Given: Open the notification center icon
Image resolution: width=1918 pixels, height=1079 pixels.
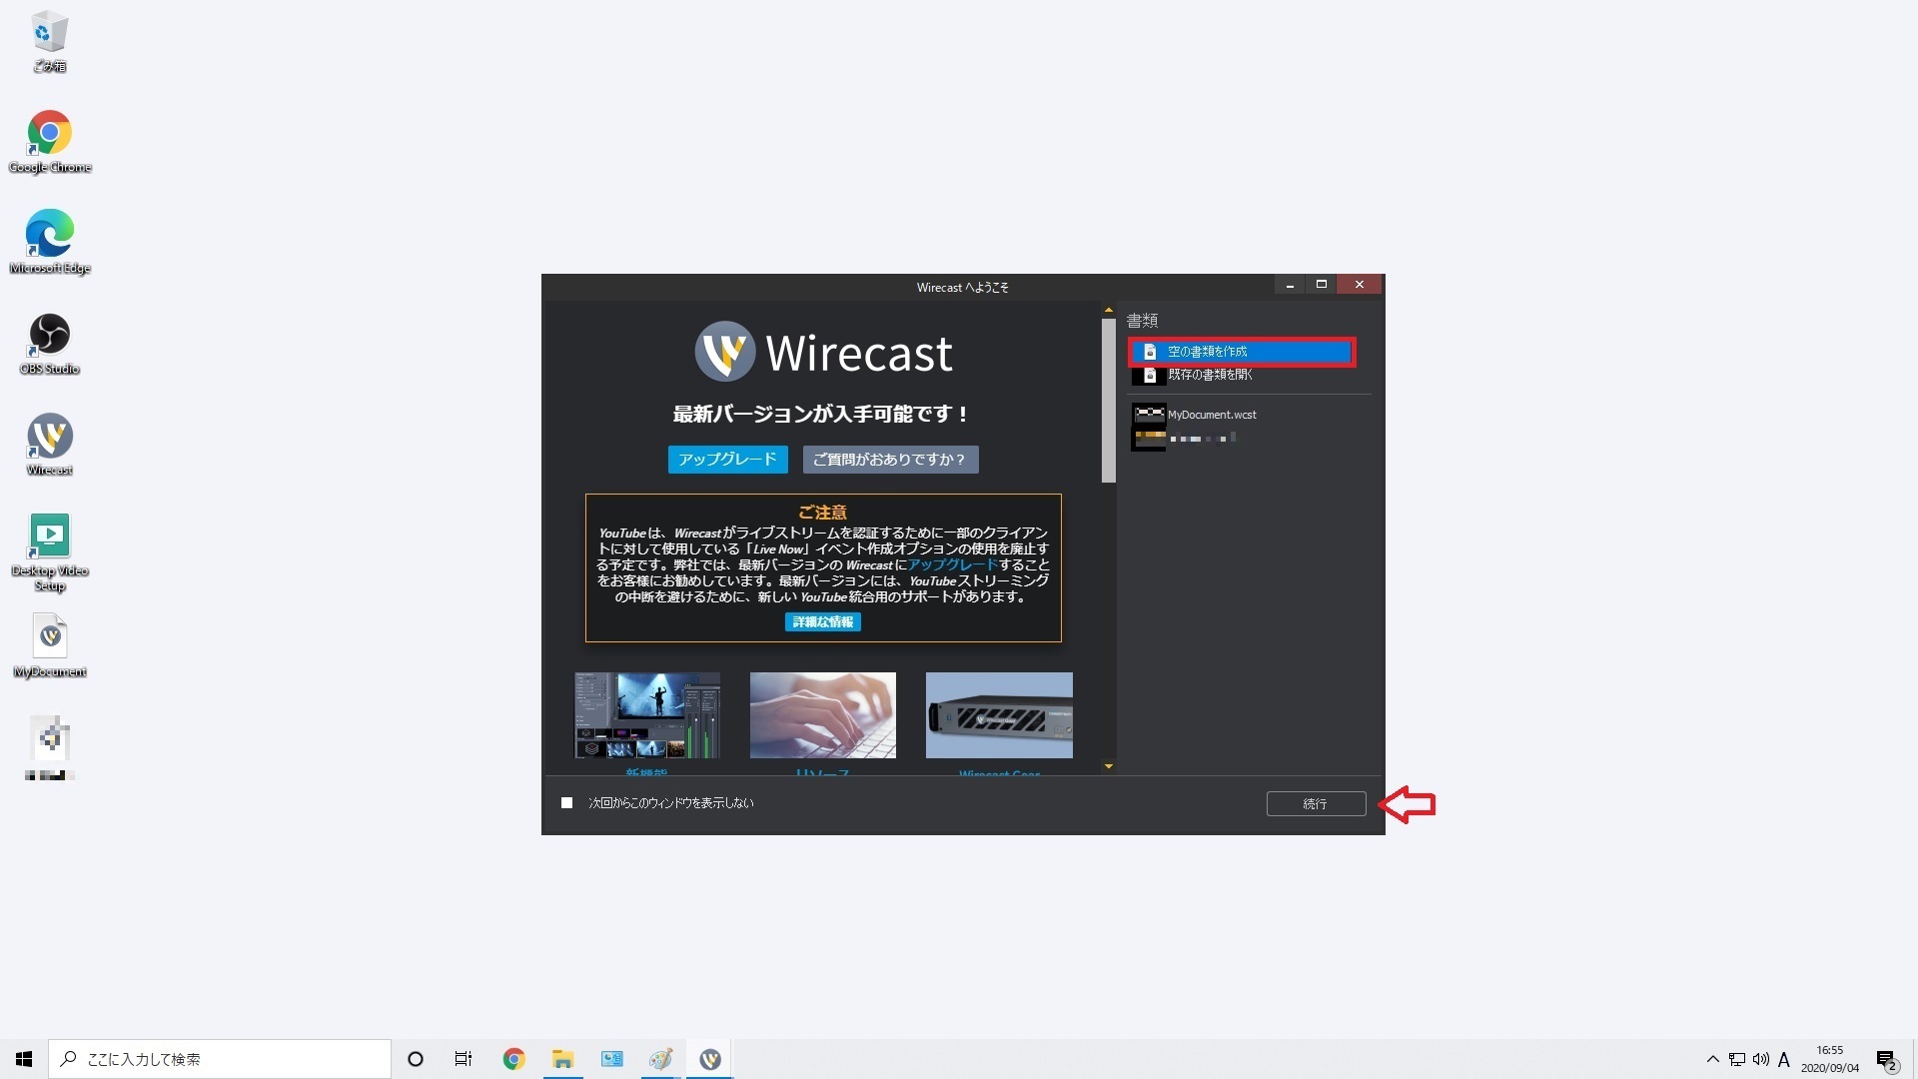Looking at the screenshot, I should (x=1886, y=1059).
